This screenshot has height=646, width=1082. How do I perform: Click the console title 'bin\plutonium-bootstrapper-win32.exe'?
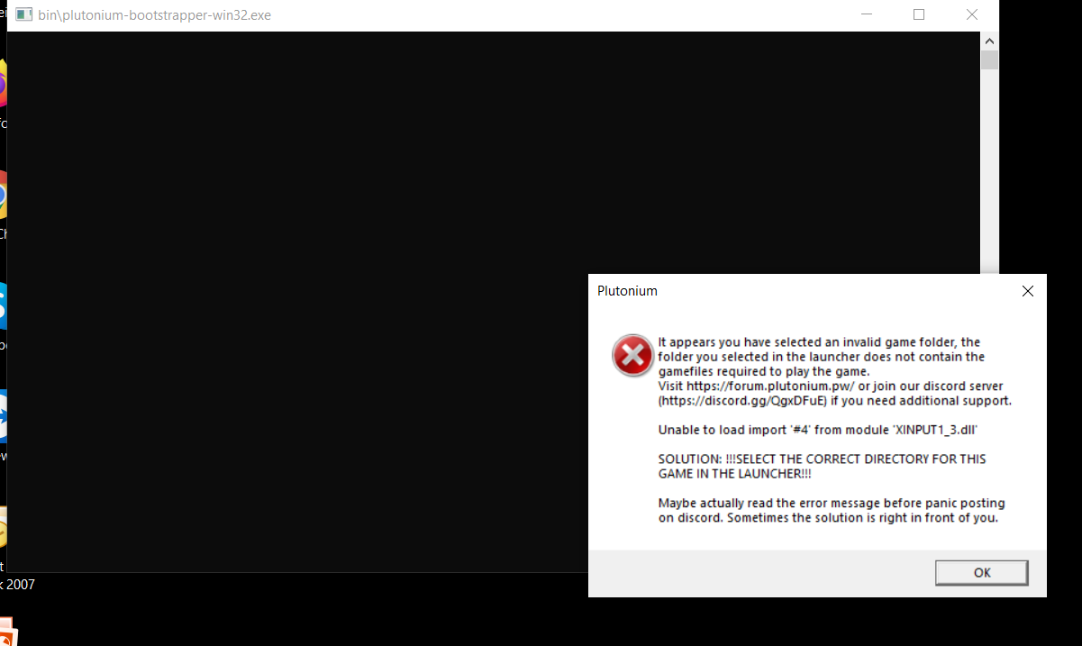pyautogui.click(x=154, y=15)
